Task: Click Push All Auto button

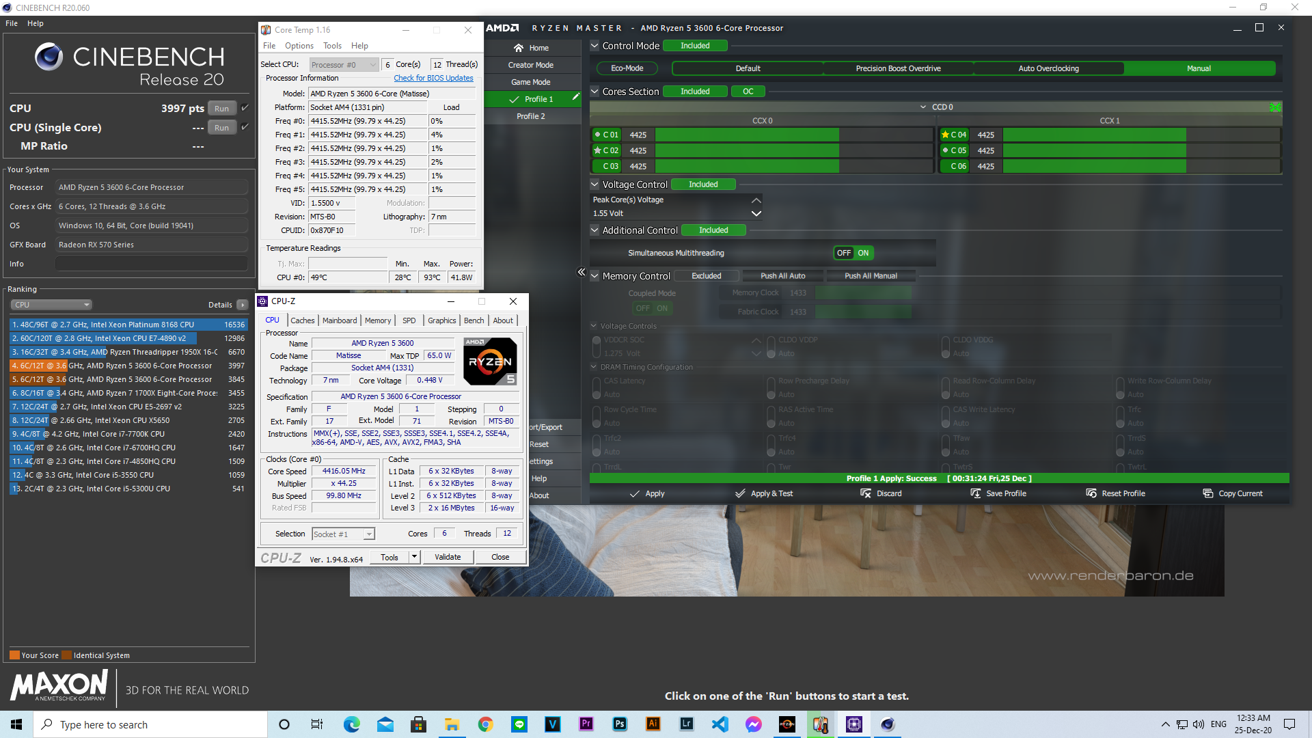Action: (783, 276)
